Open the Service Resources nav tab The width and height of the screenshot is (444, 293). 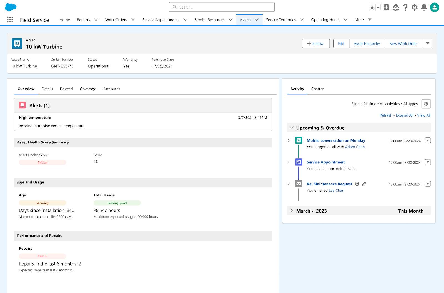[x=210, y=20]
